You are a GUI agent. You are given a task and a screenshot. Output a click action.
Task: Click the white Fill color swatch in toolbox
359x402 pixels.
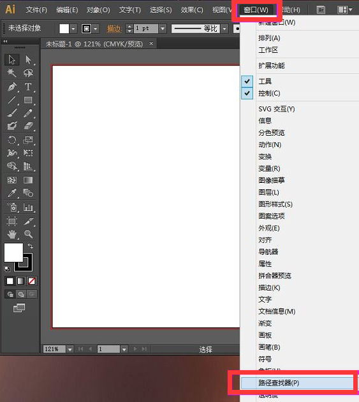point(13,252)
